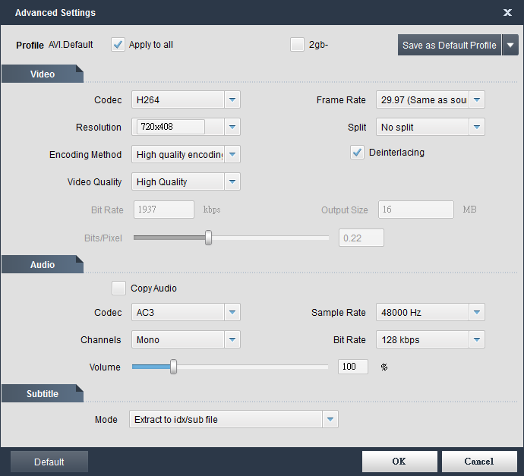
Task: Click the Save as Default Profile button
Action: (449, 45)
